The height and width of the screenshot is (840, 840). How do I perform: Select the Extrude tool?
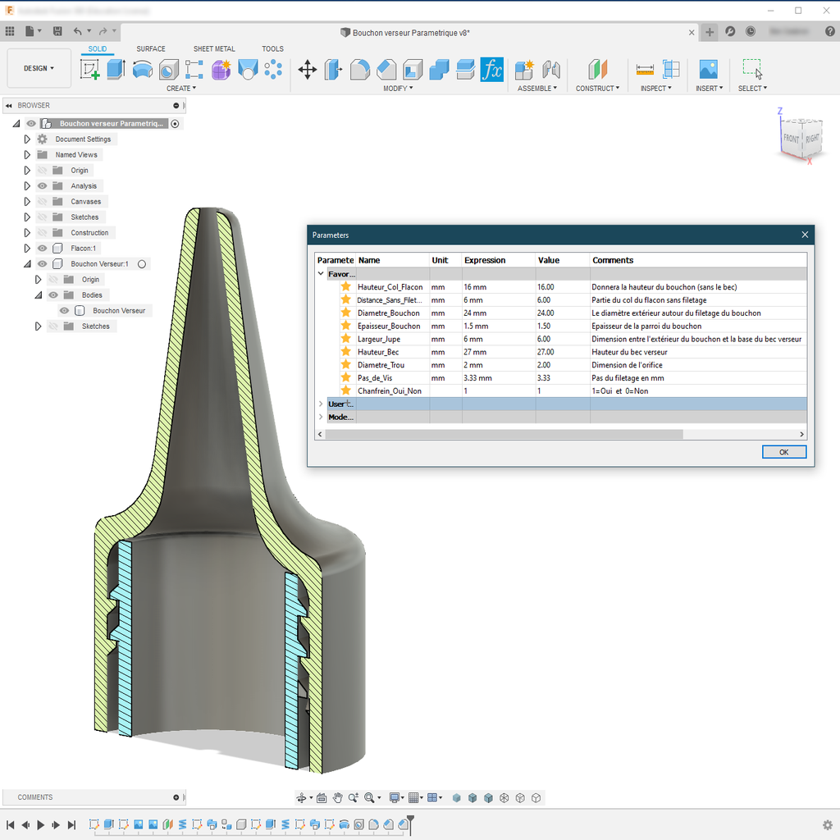(x=116, y=70)
